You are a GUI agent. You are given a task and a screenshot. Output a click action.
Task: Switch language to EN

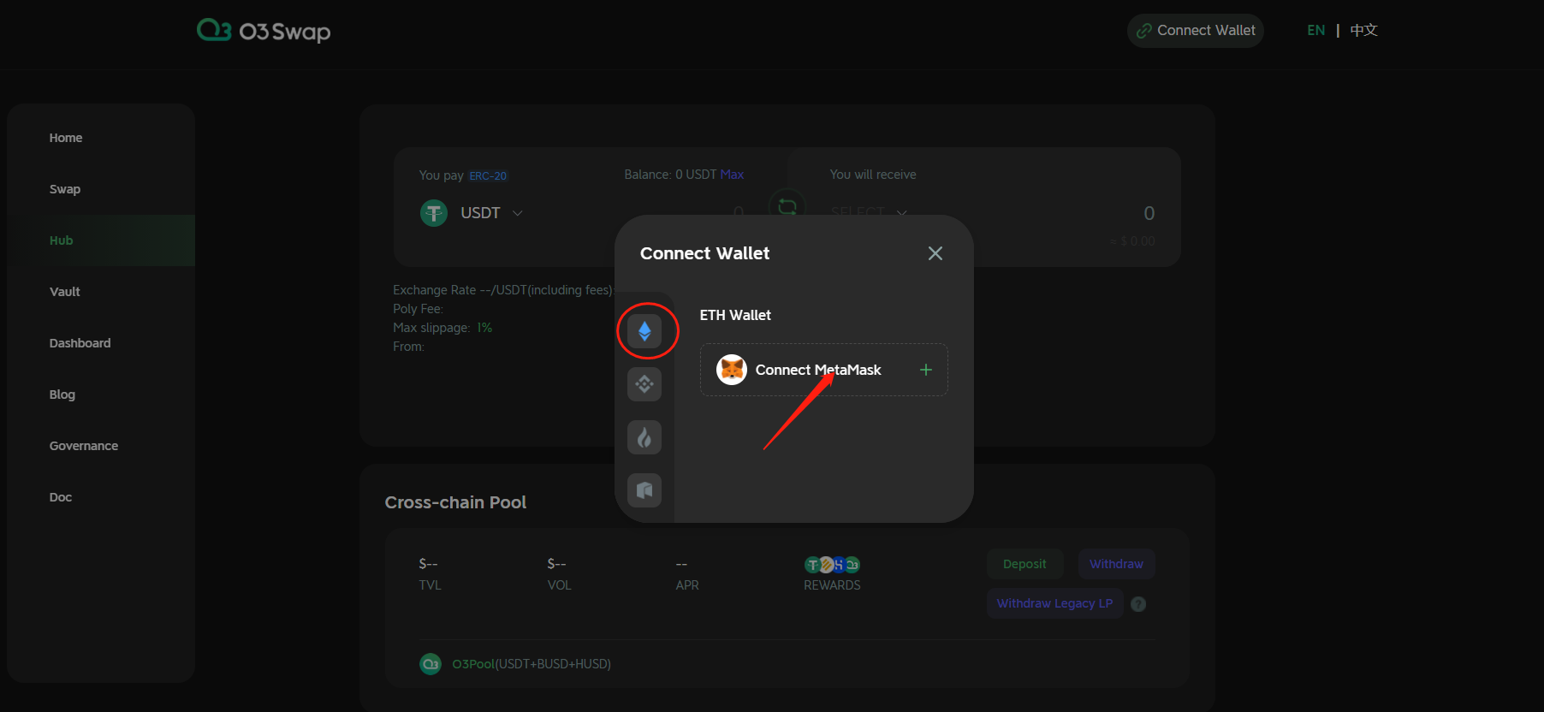(1316, 31)
